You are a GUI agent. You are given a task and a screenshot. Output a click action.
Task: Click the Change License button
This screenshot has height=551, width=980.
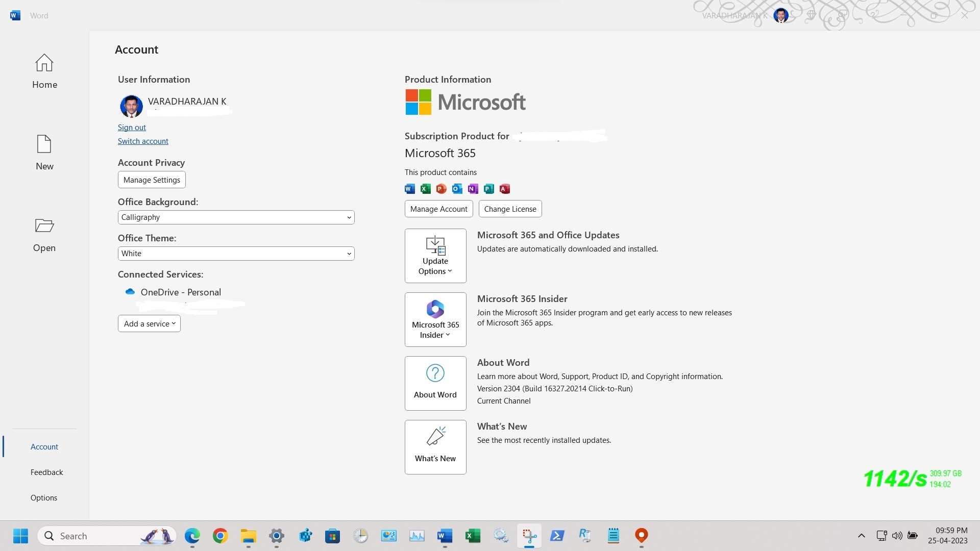[510, 209]
